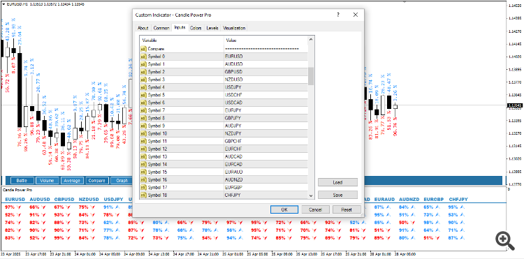The image size is (524, 259).
Task: Click the Symbol 10 row string icon
Action: pyautogui.click(x=143, y=133)
